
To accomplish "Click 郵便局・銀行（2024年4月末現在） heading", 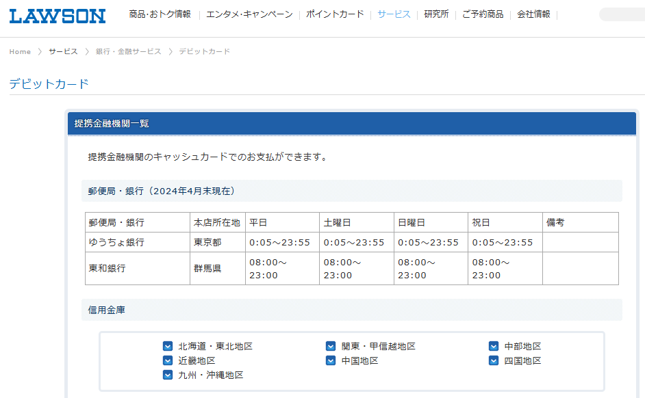I will [352, 191].
